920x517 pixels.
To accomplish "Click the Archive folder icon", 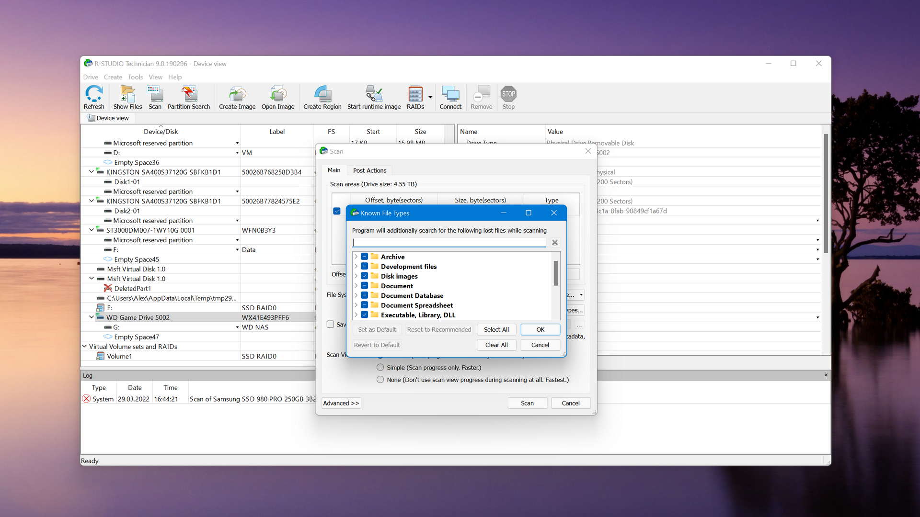I will (375, 257).
